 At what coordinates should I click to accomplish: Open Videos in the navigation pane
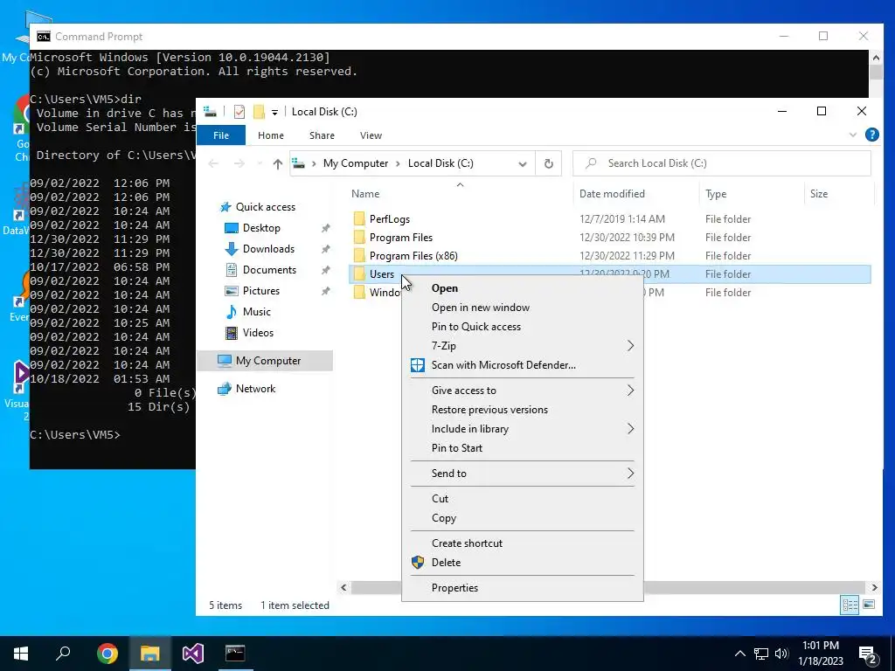(x=258, y=333)
